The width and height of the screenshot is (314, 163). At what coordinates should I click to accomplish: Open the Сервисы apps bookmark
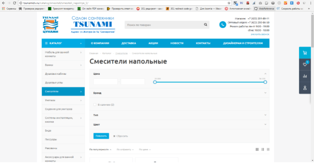tap(9, 9)
